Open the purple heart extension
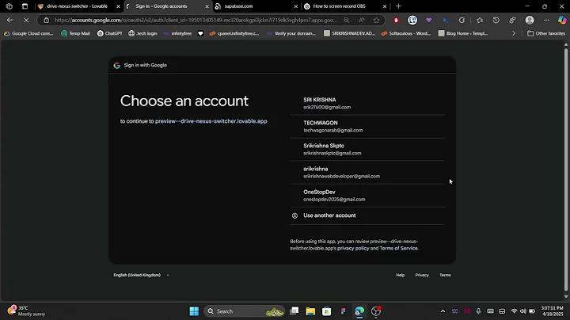Screen dimensions: 570x320 click(x=429, y=21)
